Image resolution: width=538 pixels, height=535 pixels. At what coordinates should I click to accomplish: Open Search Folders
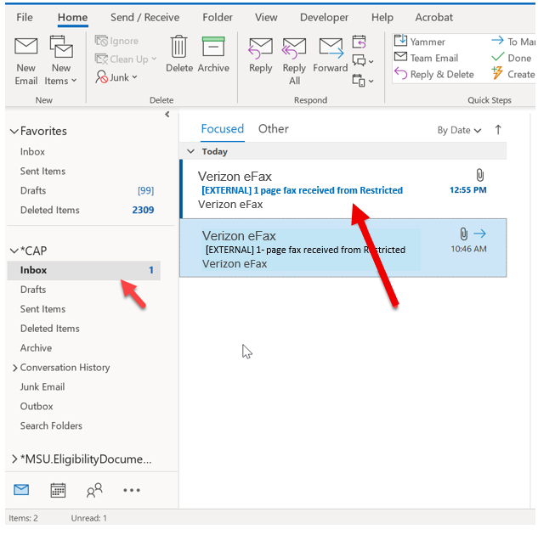click(x=51, y=425)
